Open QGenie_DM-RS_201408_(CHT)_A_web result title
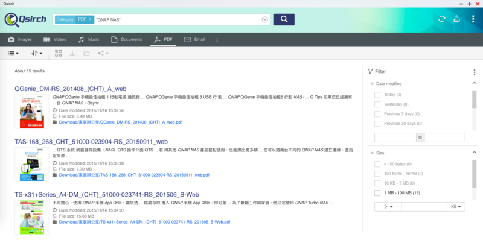This screenshot has width=483, height=243. 71,89
